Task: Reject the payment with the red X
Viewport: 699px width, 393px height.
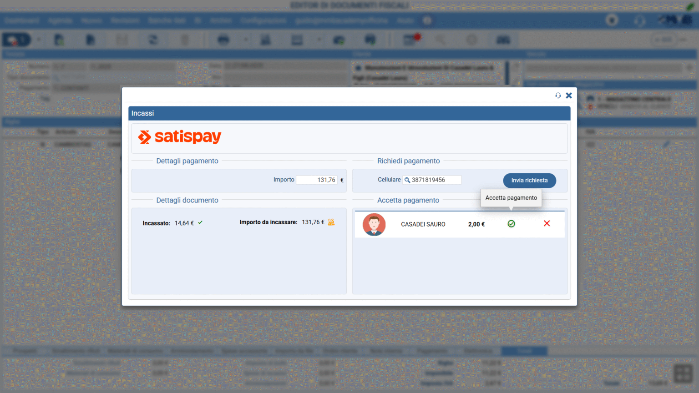Action: [547, 223]
